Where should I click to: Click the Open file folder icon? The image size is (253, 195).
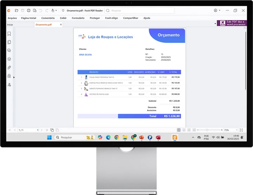tap(16, 11)
